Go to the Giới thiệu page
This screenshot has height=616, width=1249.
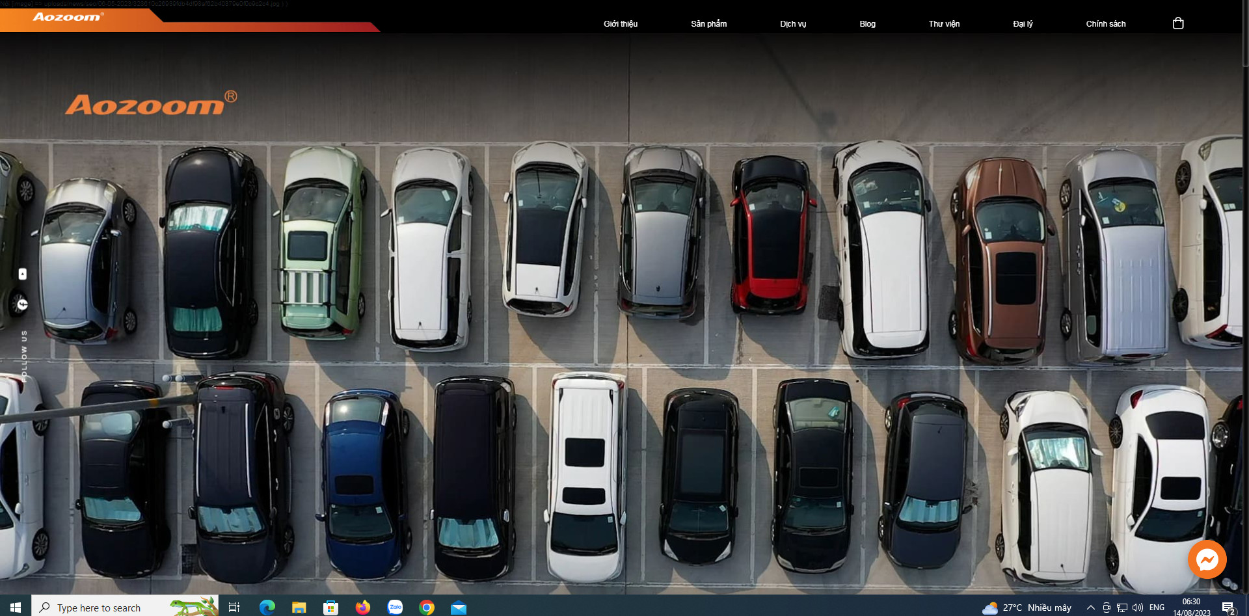(620, 24)
